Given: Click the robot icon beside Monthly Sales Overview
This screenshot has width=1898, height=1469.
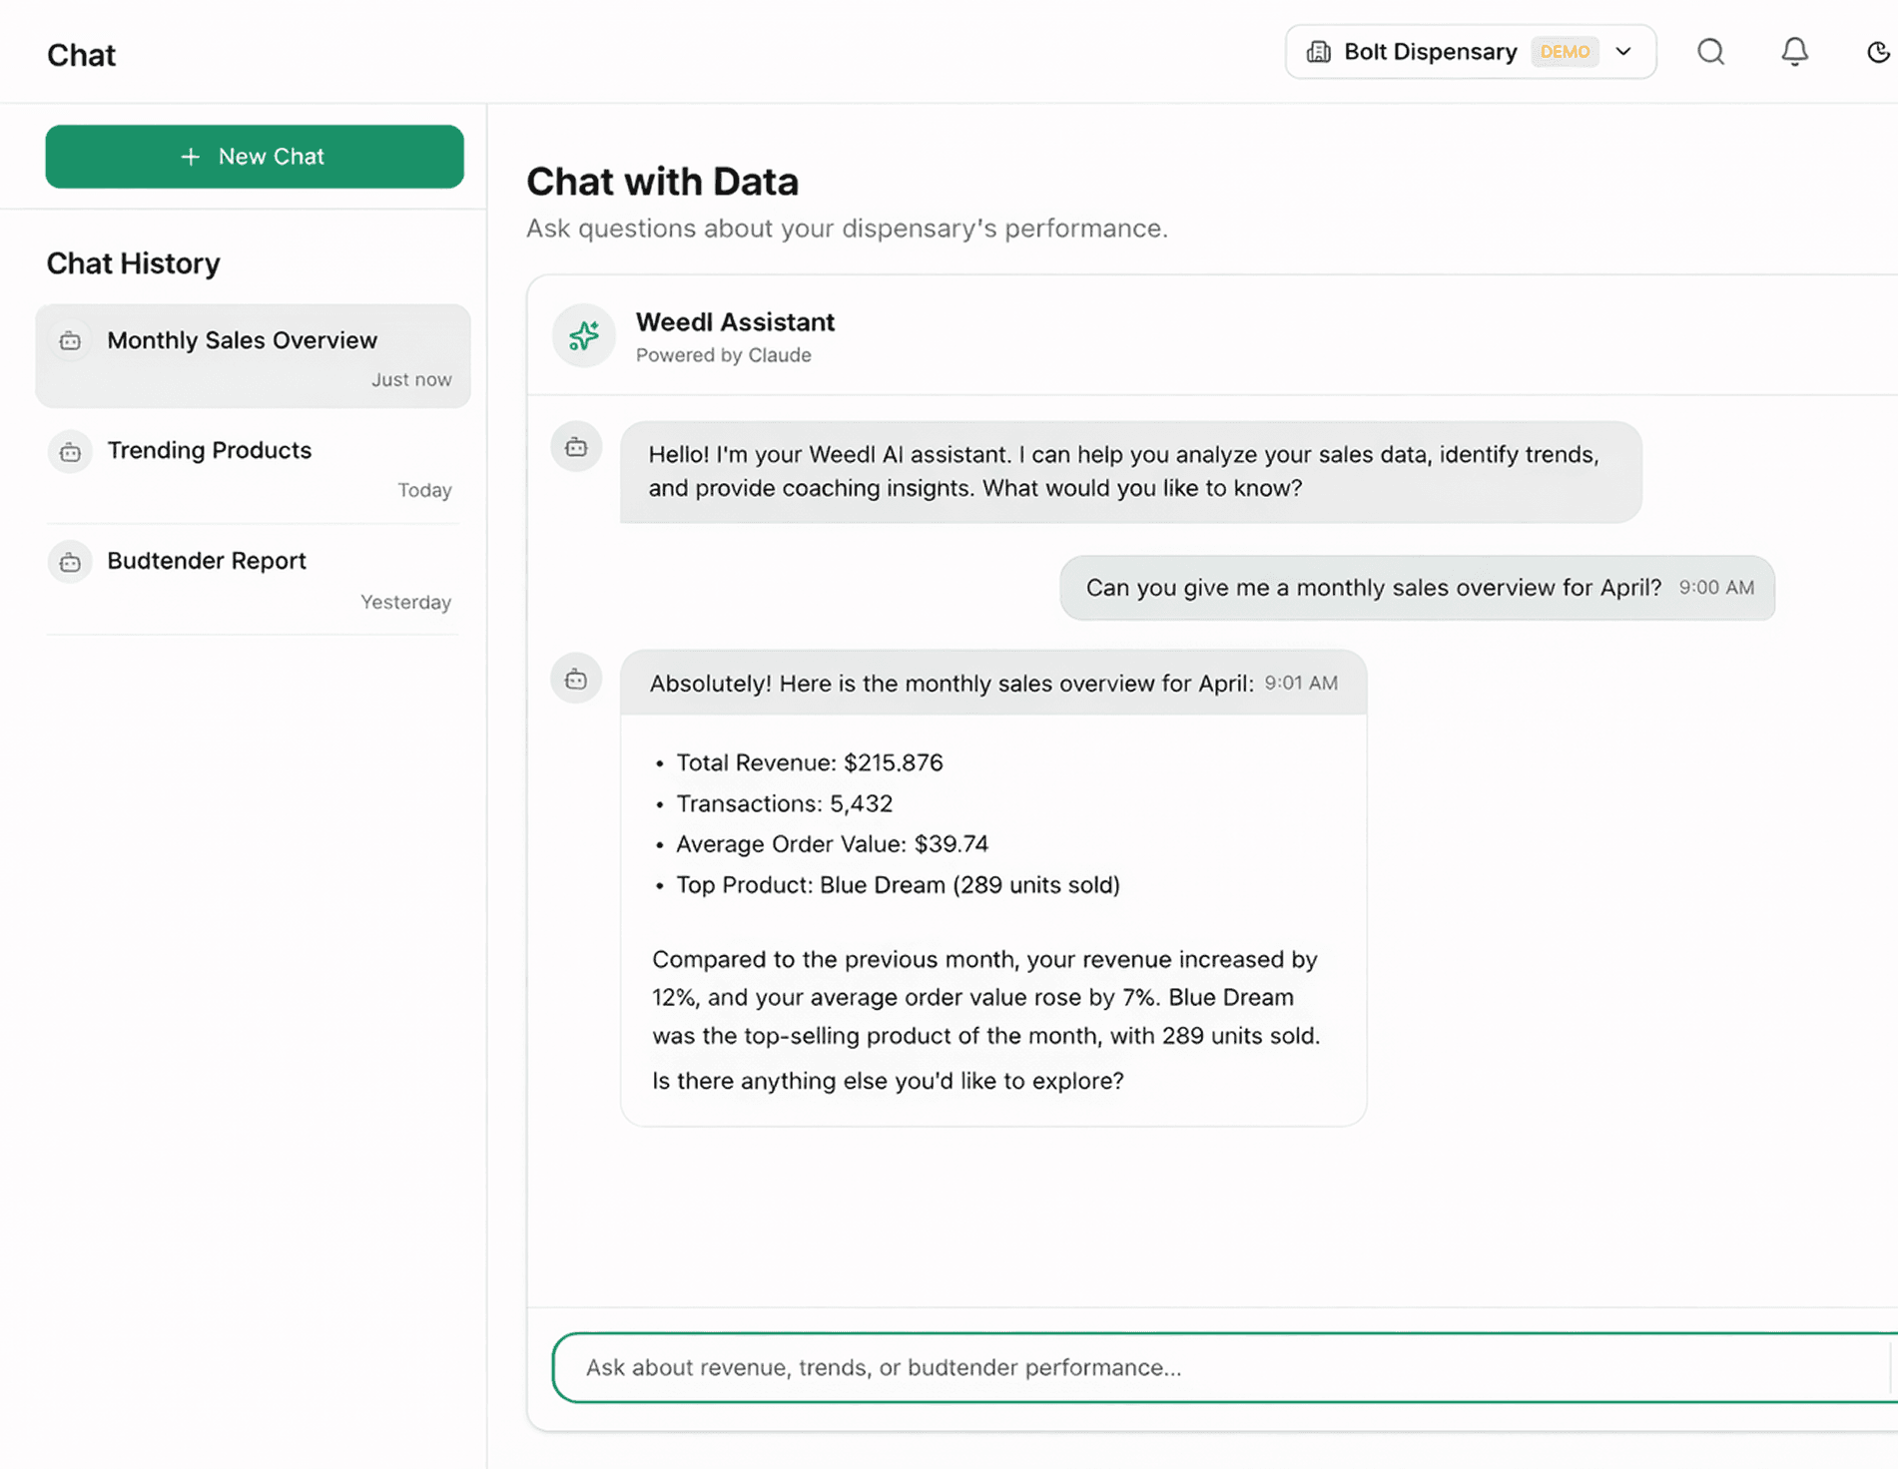Looking at the screenshot, I should coord(69,340).
